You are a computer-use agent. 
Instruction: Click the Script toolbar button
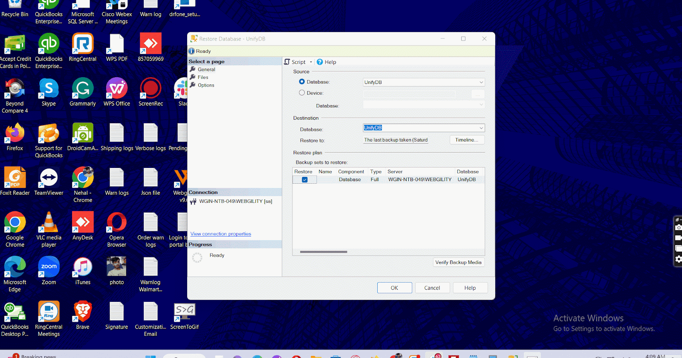pos(295,62)
